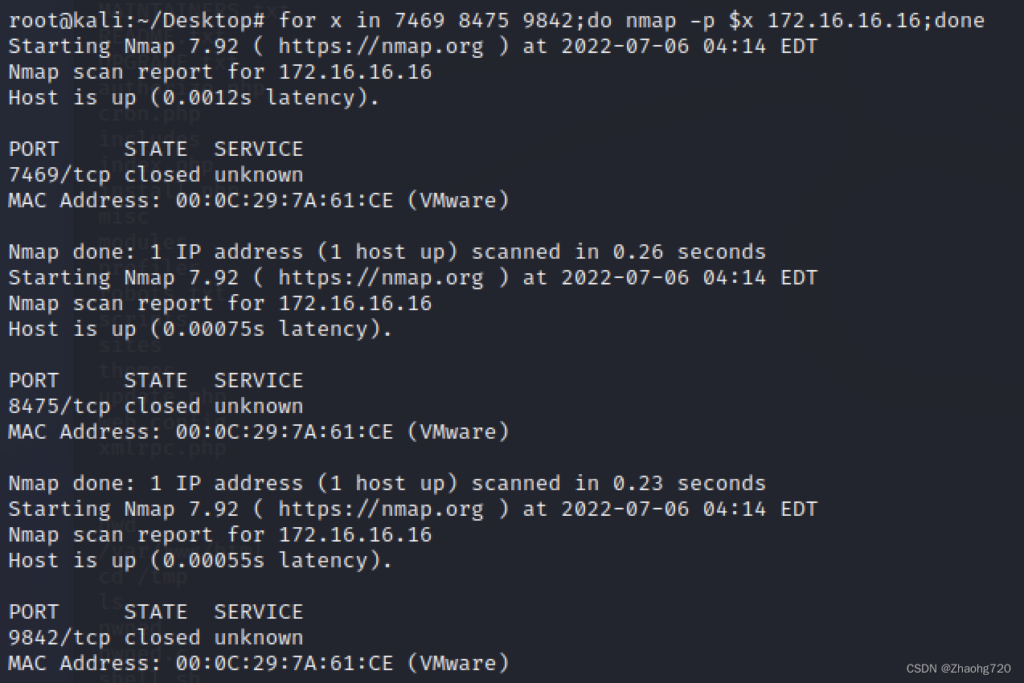Click MAC address below the 9842/tcp line
1024x683 pixels.
click(285, 663)
